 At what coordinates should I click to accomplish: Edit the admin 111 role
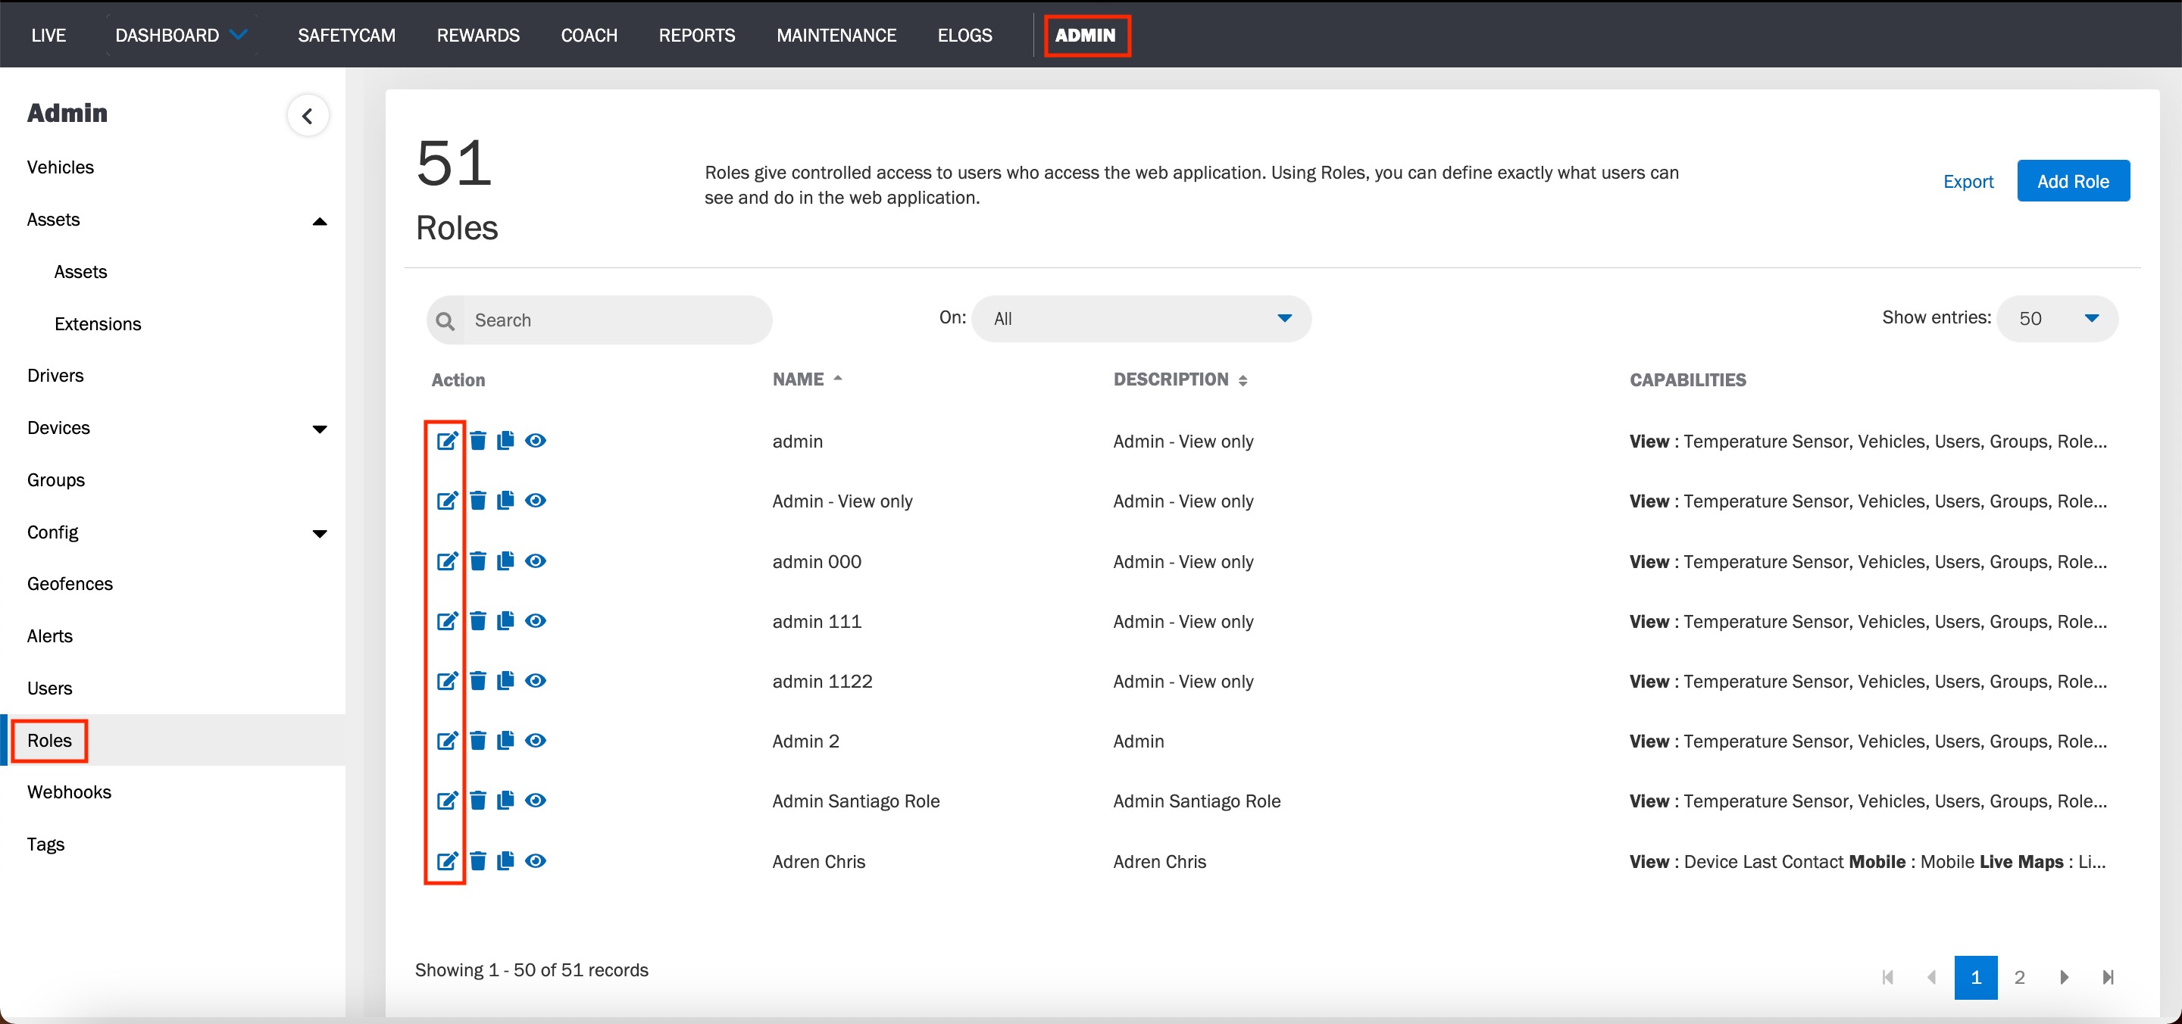[x=447, y=621]
